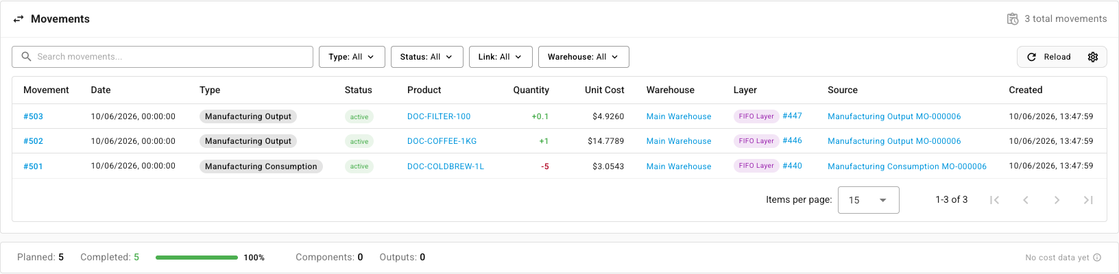This screenshot has width=1119, height=274.
Task: Sort by Layer column header
Action: [745, 90]
